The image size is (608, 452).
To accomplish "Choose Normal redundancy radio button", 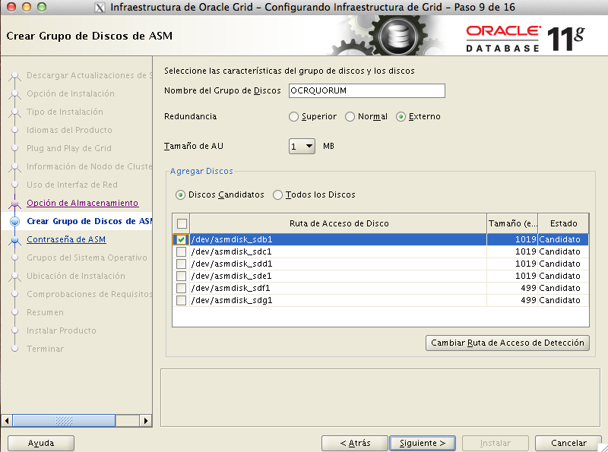I will pos(350,117).
